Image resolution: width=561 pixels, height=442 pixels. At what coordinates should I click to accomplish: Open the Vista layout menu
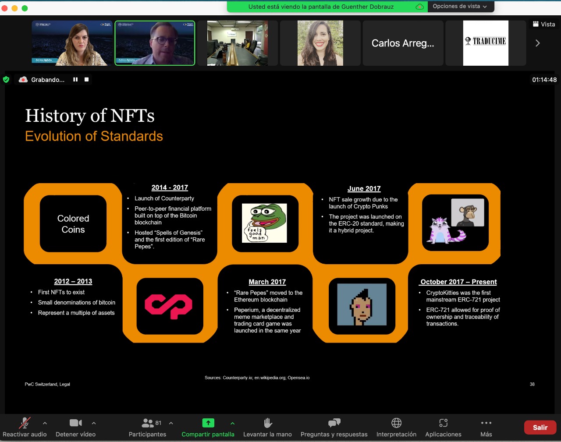544,24
